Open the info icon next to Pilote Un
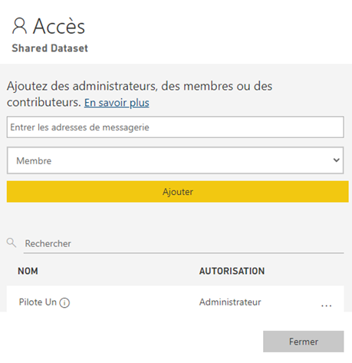Viewport: 352px width, 363px height. coord(64,303)
